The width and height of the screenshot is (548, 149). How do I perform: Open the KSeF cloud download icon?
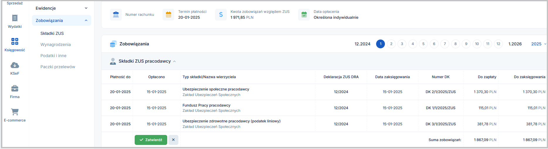[15, 65]
